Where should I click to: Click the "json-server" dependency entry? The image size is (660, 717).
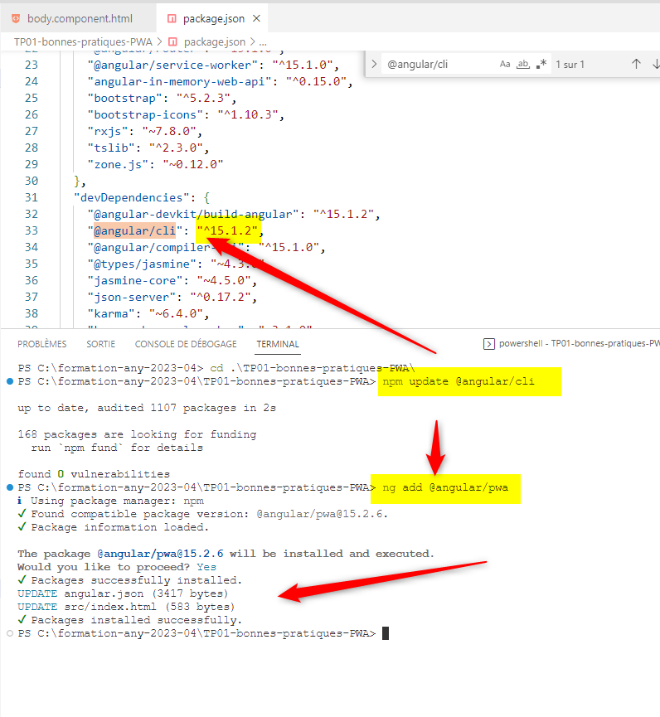[x=172, y=297]
